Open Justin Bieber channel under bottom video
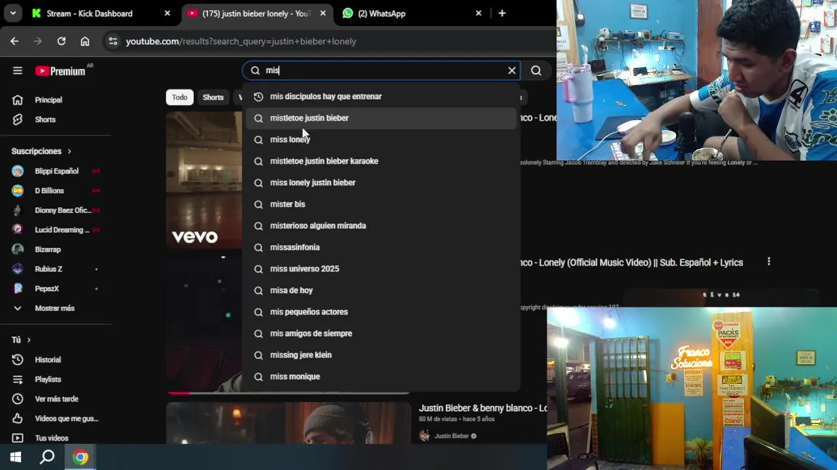Screen dimensions: 837x470 [x=452, y=436]
